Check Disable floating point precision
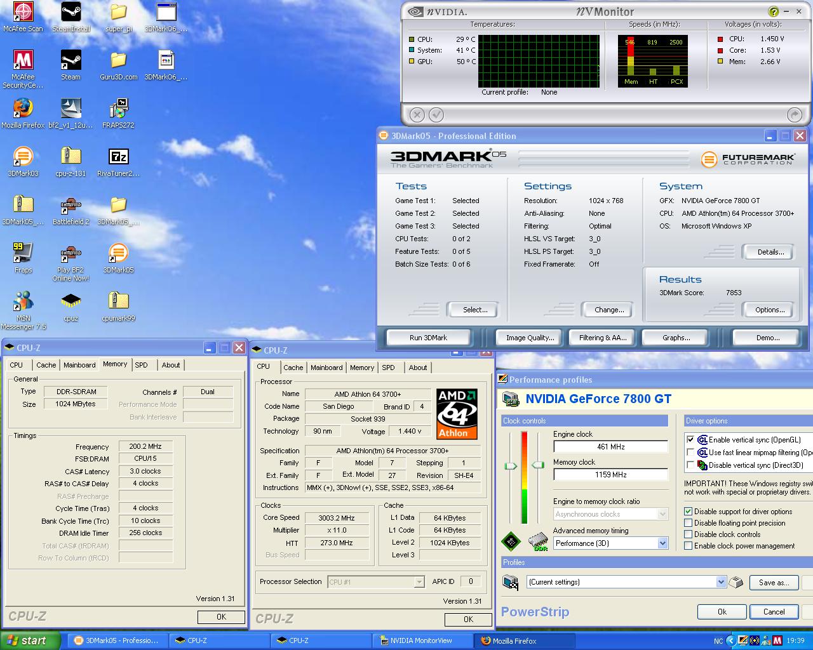 point(688,522)
